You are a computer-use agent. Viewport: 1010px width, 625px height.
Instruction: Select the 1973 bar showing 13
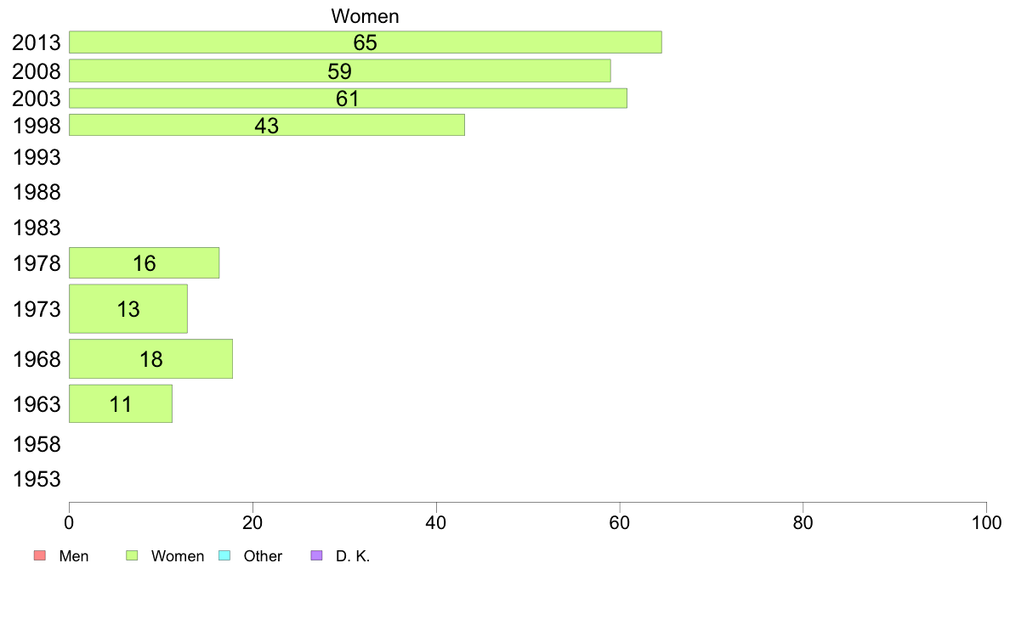pyautogui.click(x=128, y=309)
